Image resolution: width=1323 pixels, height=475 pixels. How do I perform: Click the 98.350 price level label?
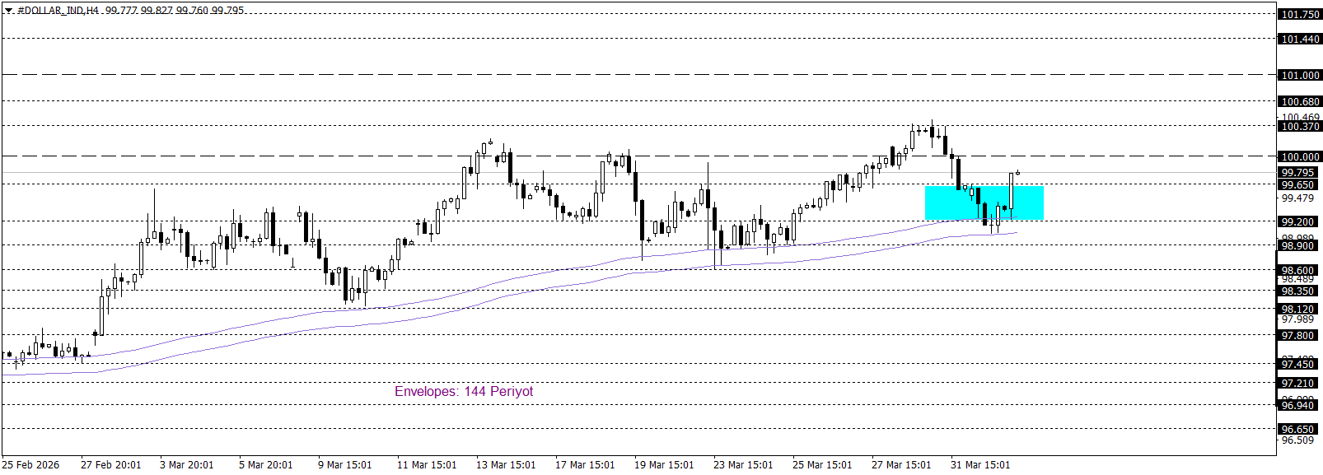1297,291
